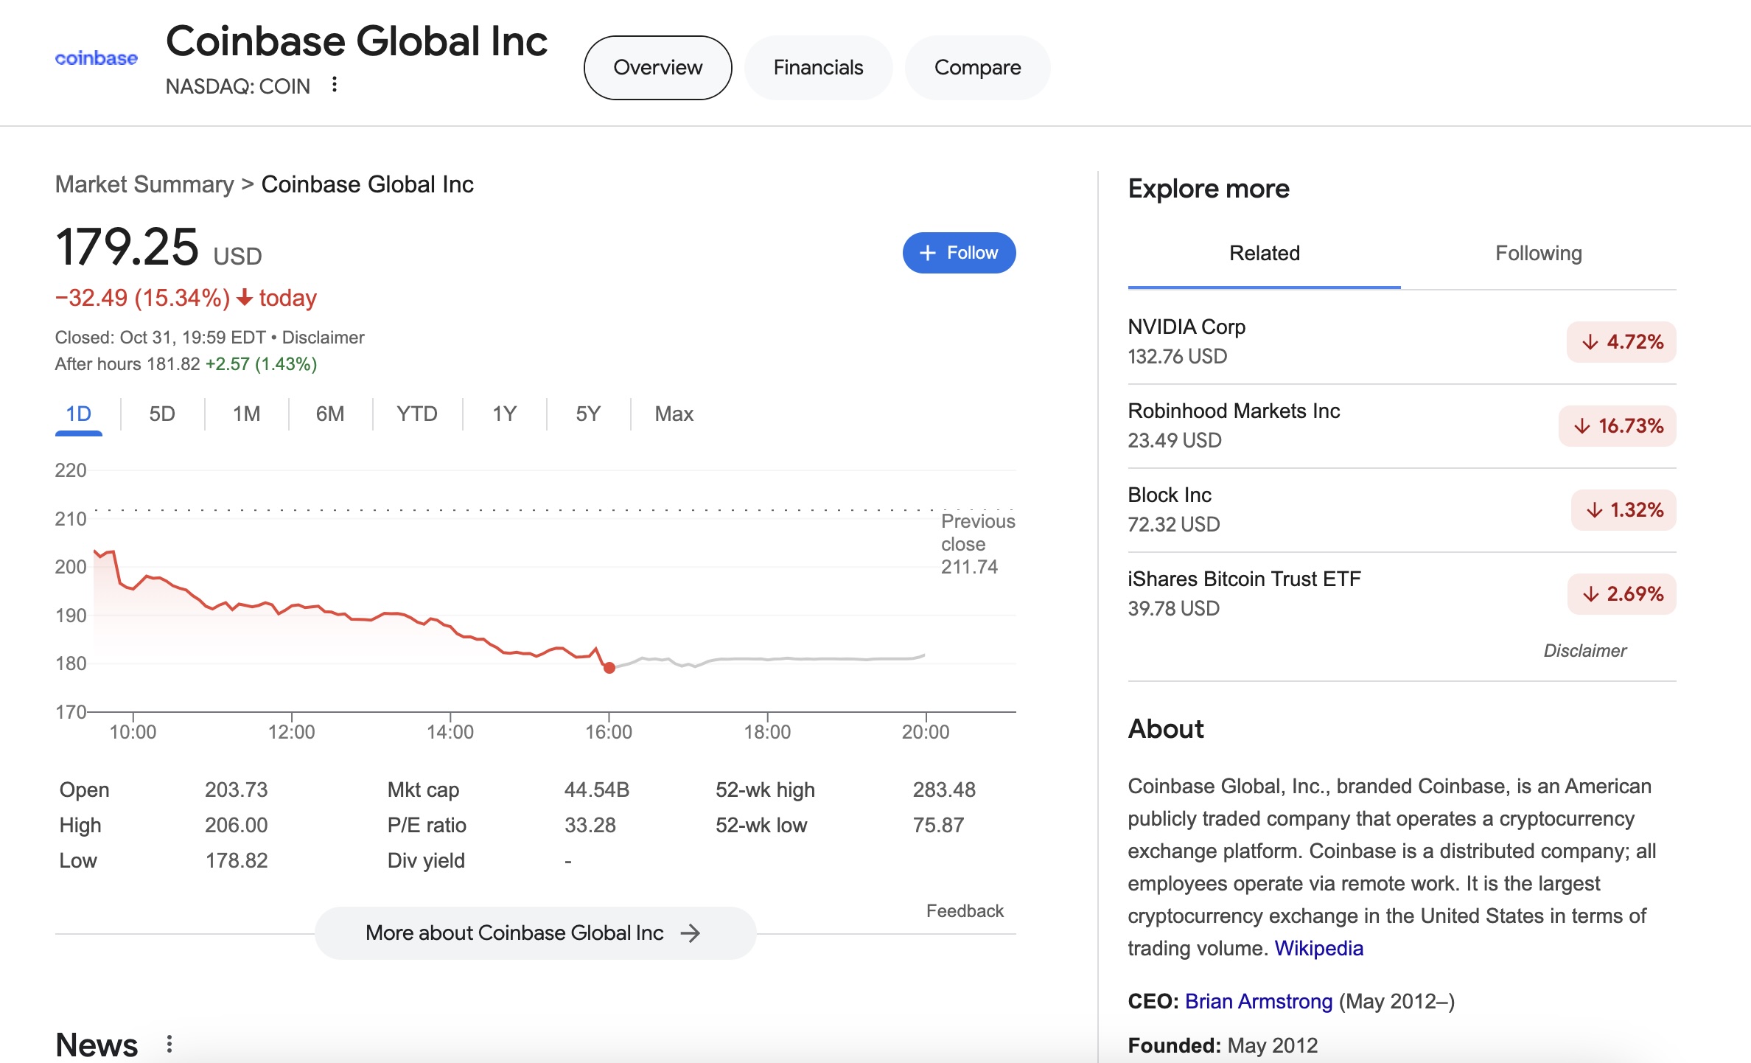The width and height of the screenshot is (1751, 1063).
Task: Switch to the Following tab
Action: pyautogui.click(x=1539, y=254)
